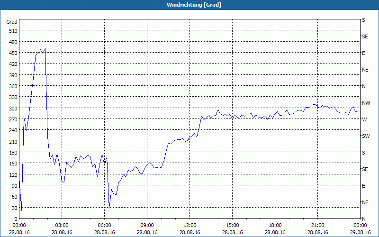Click the 00:00 label above 28.08.16
The width and height of the screenshot is (379, 237).
tap(19, 226)
